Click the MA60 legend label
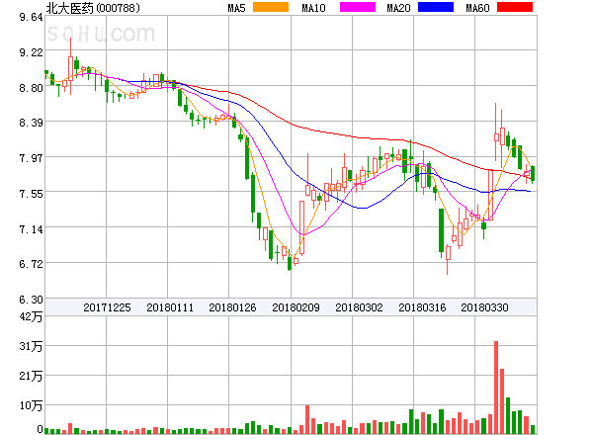The height and width of the screenshot is (435, 593). coord(477,8)
